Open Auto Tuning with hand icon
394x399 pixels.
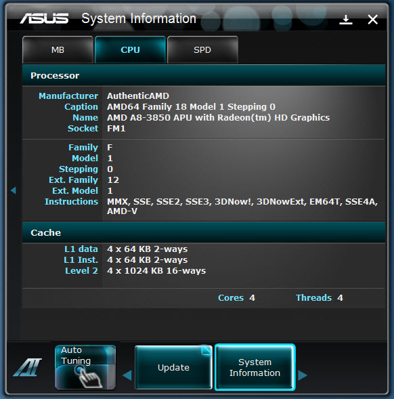pyautogui.click(x=85, y=367)
